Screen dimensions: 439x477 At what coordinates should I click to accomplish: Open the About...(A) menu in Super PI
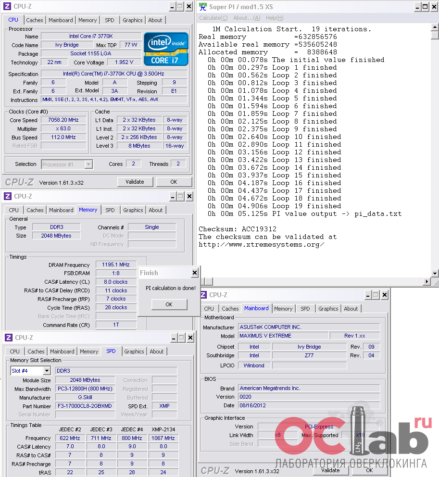(247, 18)
